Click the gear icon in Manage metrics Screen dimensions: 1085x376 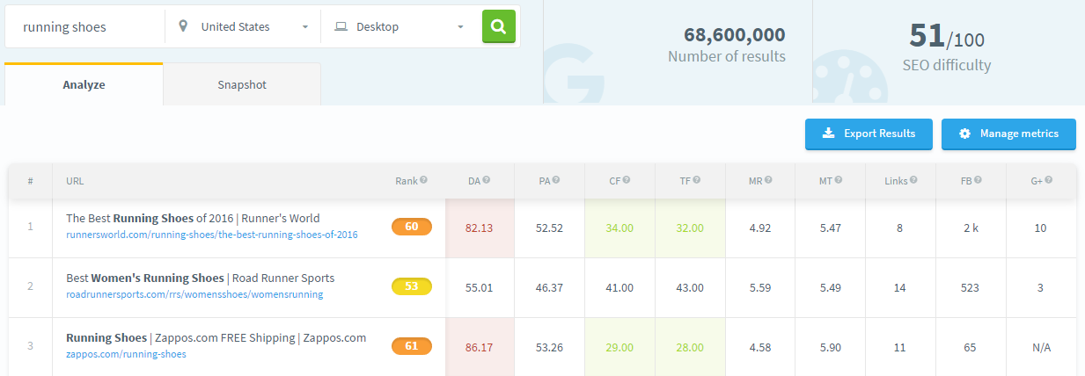964,134
